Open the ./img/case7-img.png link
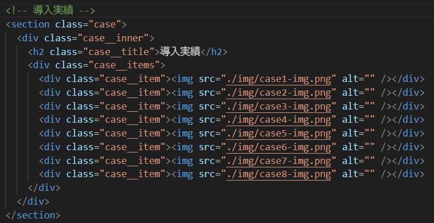434x223 pixels. [x=279, y=161]
